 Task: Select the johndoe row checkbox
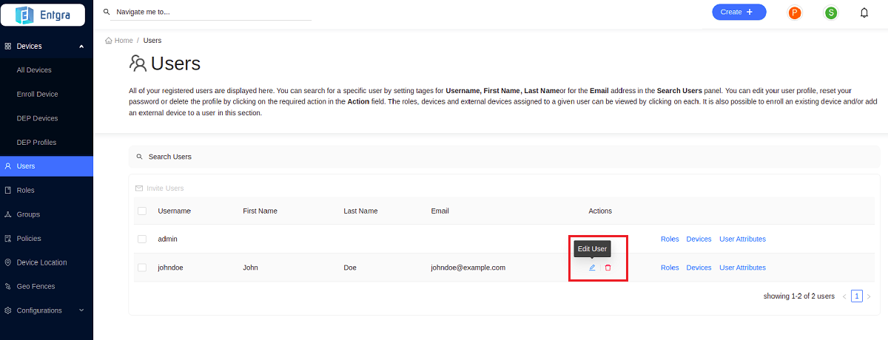point(142,268)
